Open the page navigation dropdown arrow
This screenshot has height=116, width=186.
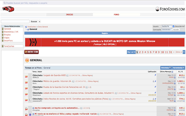(184, 52)
